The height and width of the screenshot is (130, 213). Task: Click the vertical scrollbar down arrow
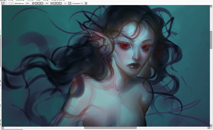click(x=211, y=125)
